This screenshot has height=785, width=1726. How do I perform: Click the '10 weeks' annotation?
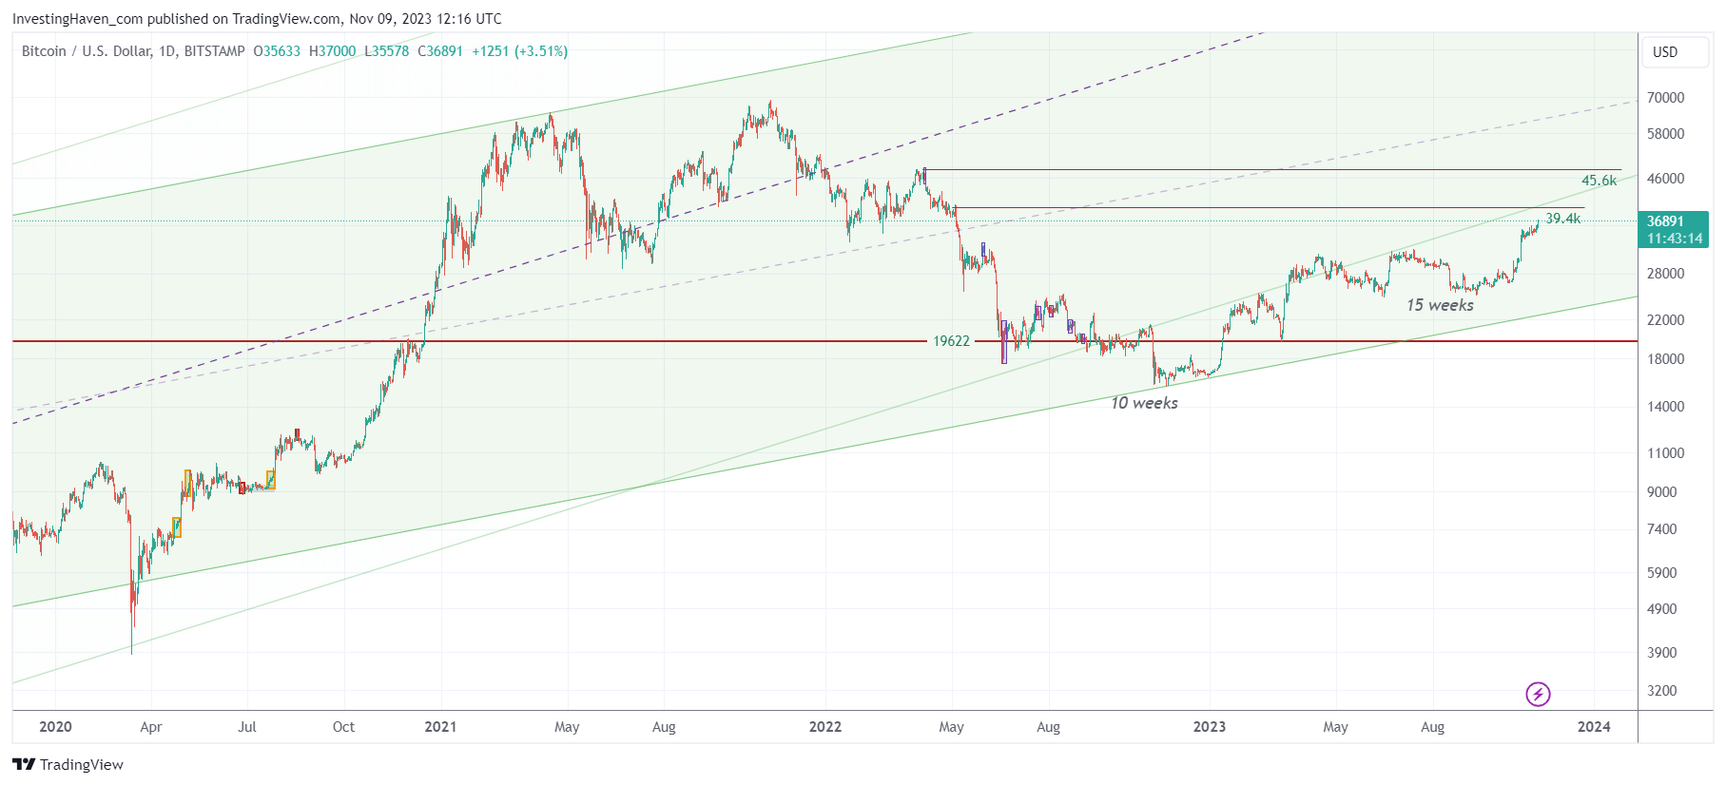coord(1144,403)
